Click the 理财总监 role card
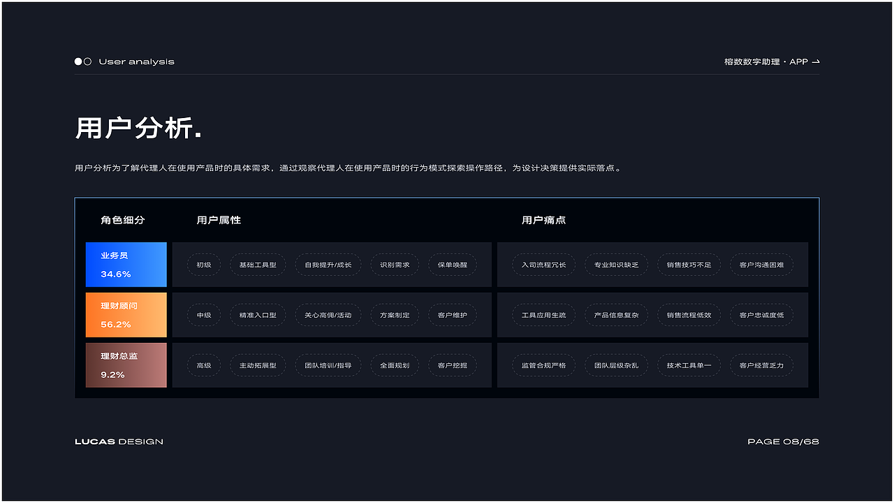Image resolution: width=894 pixels, height=503 pixels. (x=126, y=365)
